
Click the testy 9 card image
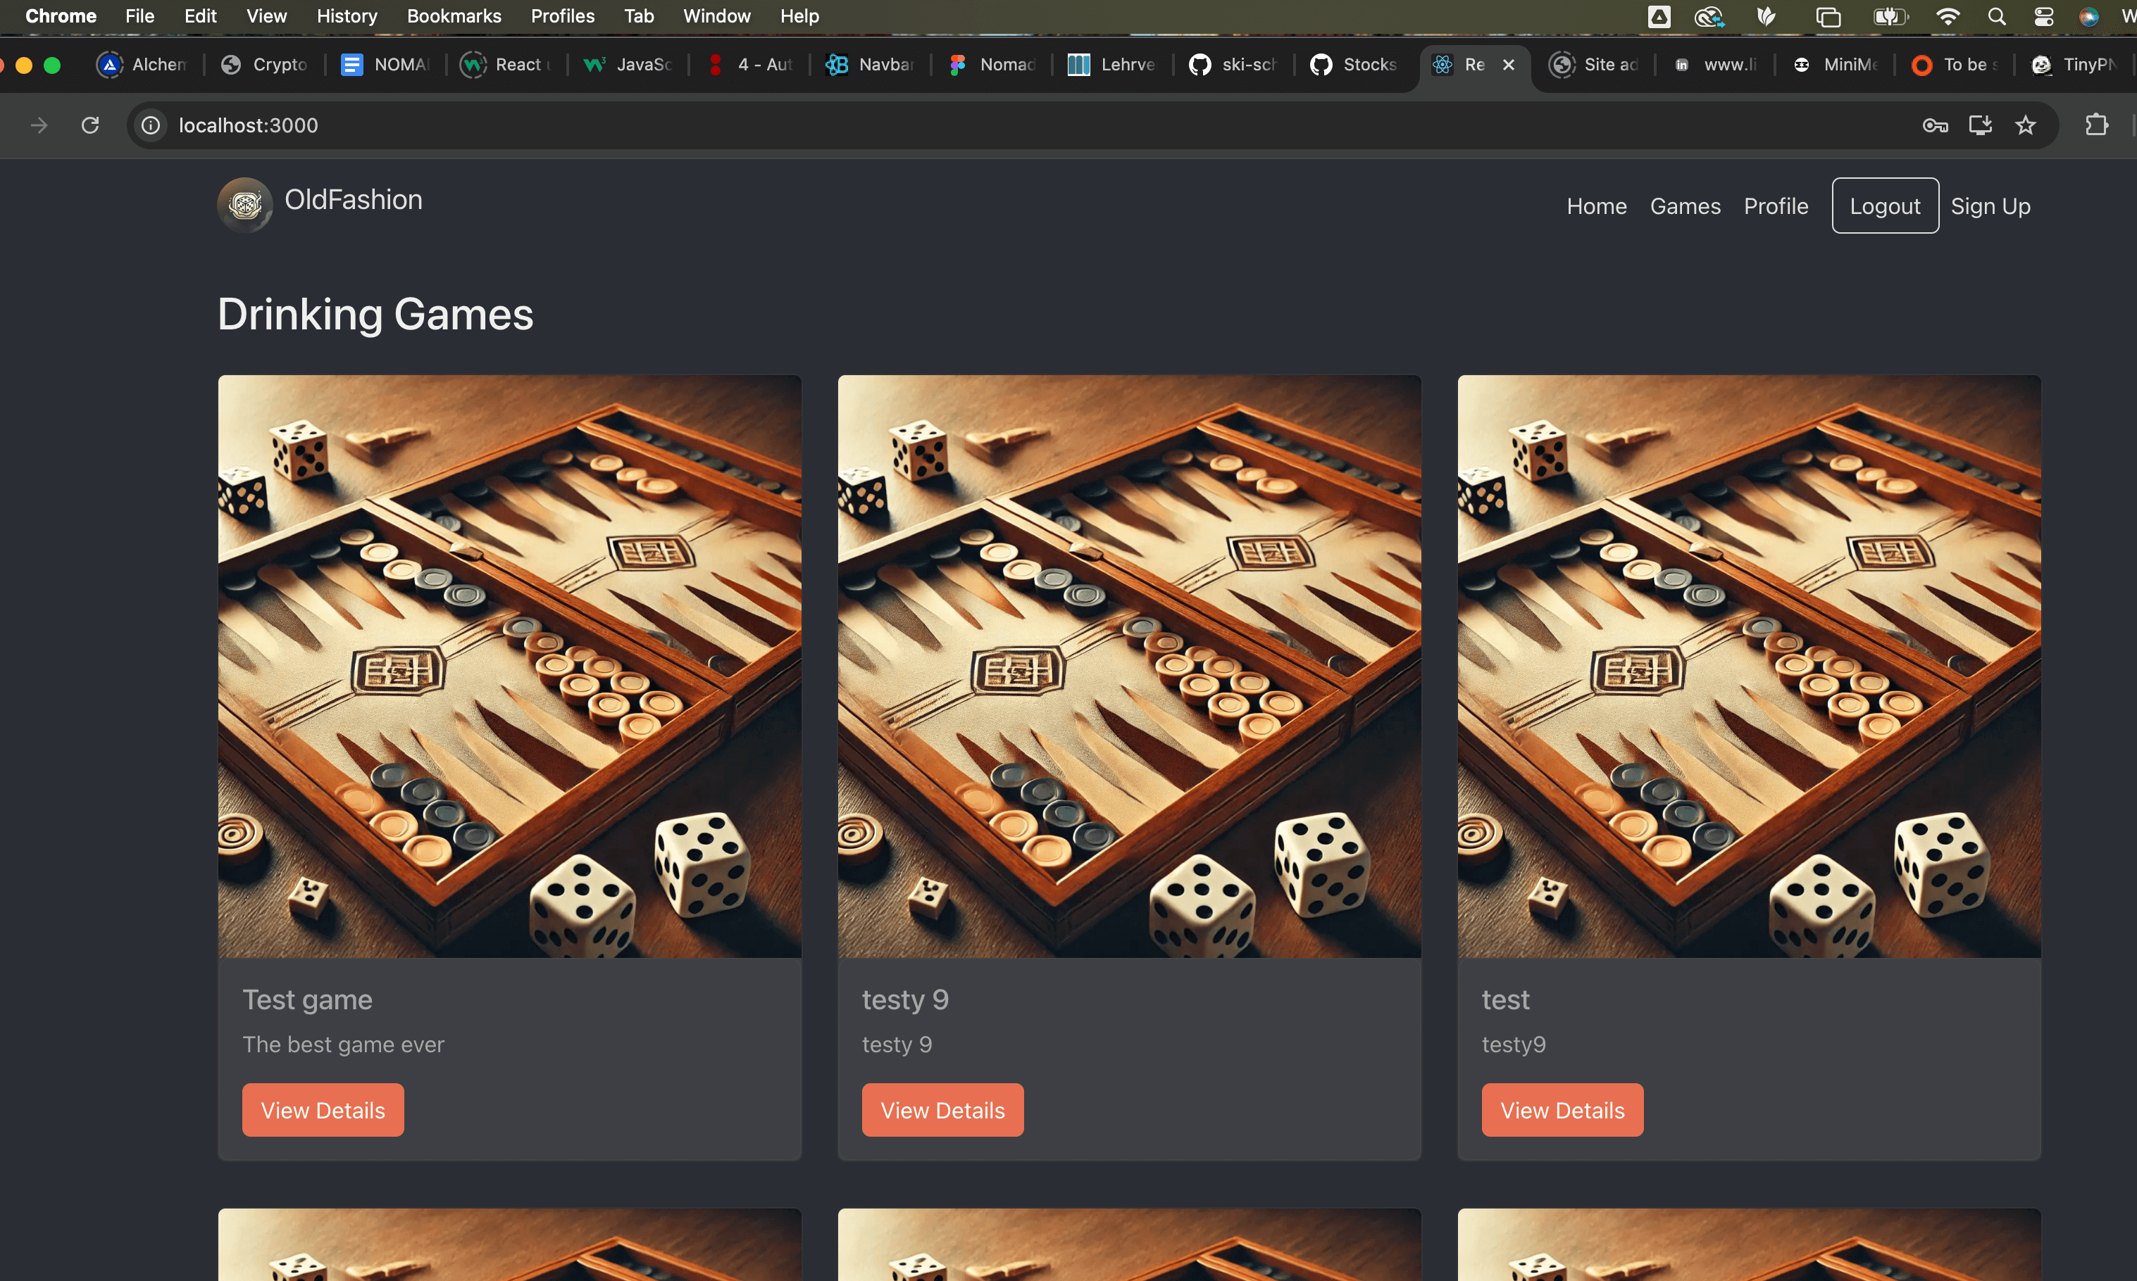(1129, 667)
